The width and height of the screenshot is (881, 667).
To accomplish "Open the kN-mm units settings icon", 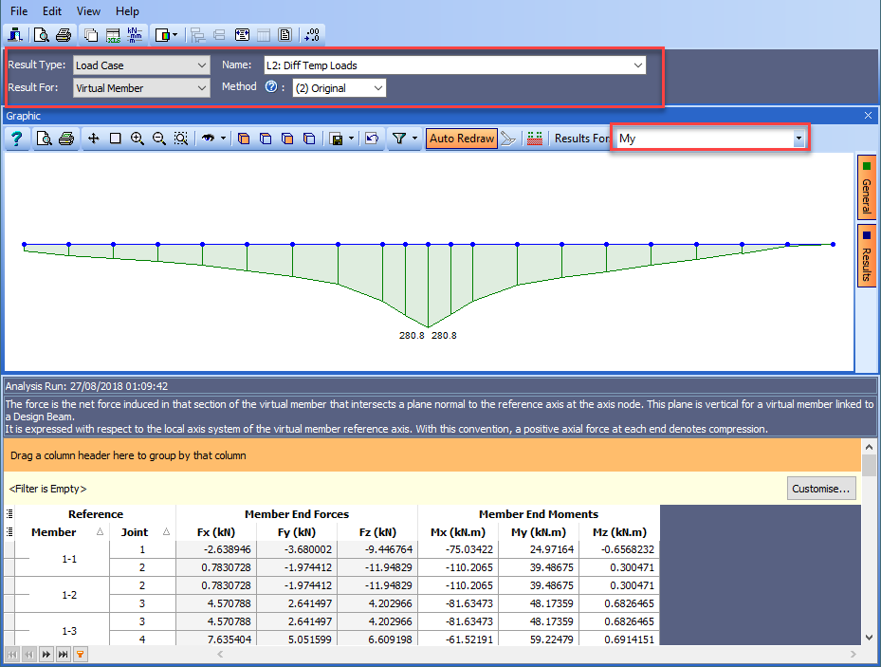I will click(x=135, y=35).
